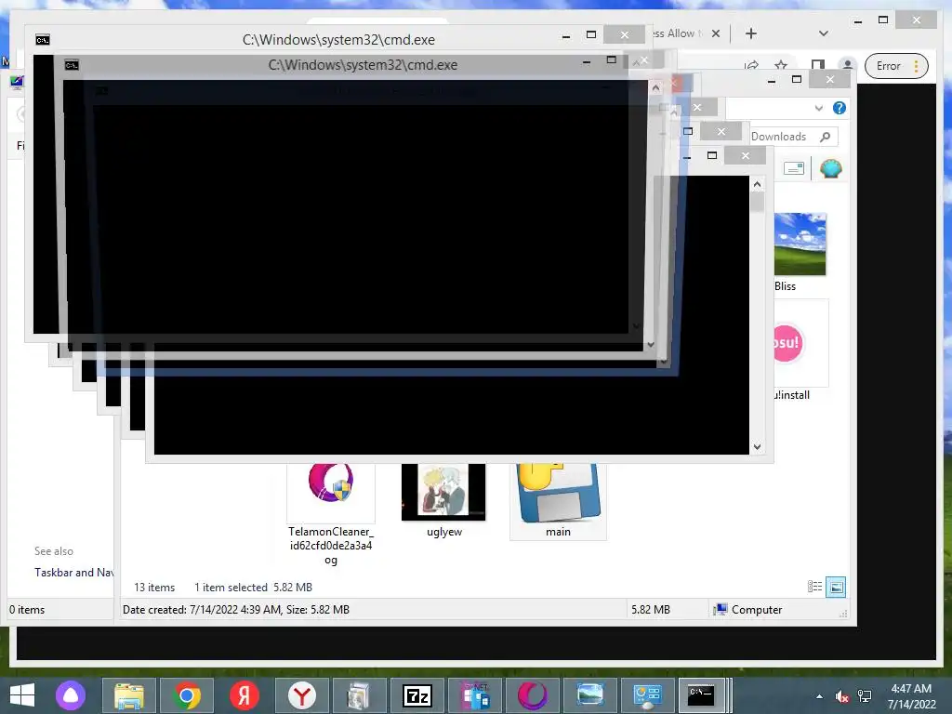Click the muted volume tray icon
Screen dimensions: 952x714
click(x=841, y=696)
